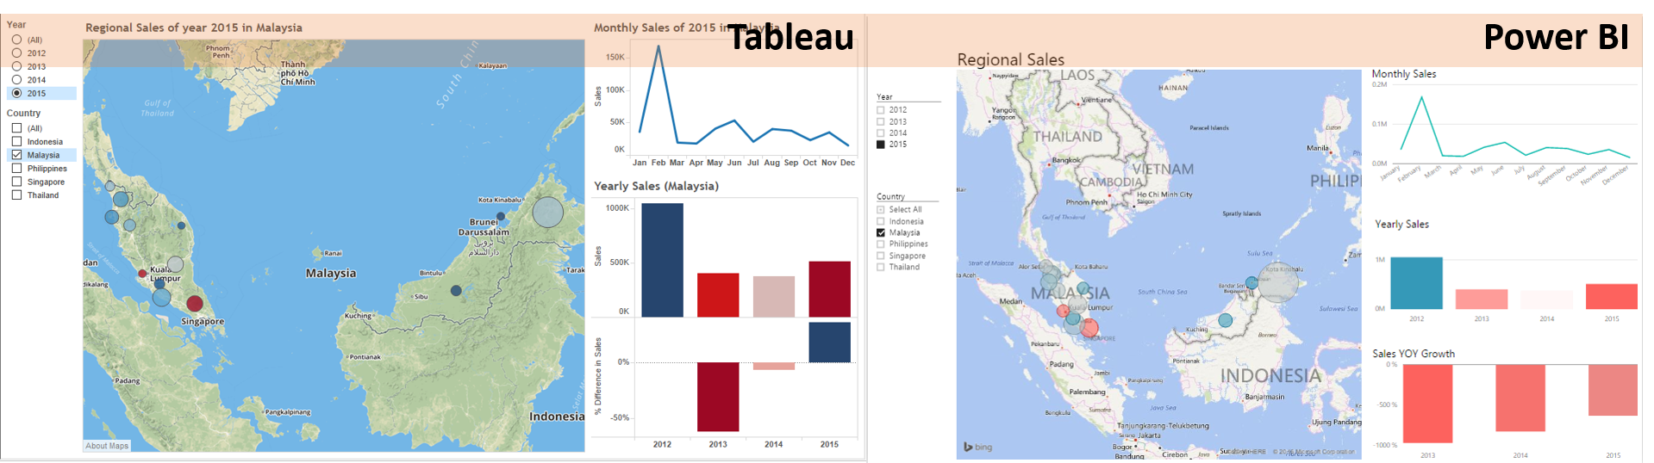Click the red bubble near Singapore on Tableau map

pos(195,303)
